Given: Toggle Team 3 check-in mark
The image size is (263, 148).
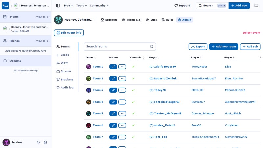Looking at the screenshot, I should [x=133, y=90].
